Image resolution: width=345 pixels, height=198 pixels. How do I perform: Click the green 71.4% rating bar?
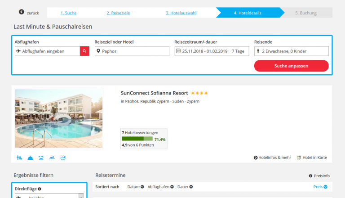click(137, 139)
